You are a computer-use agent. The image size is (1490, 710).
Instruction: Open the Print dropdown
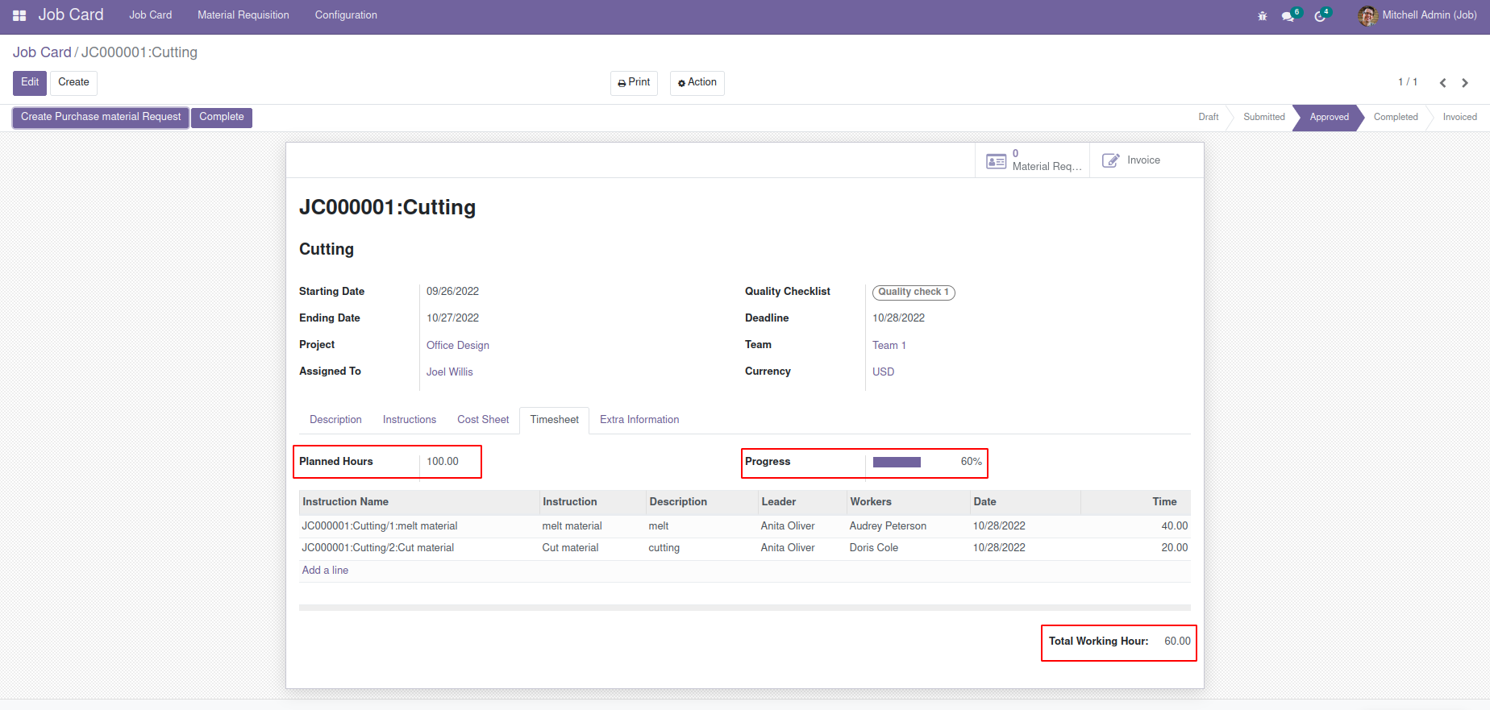coord(634,83)
